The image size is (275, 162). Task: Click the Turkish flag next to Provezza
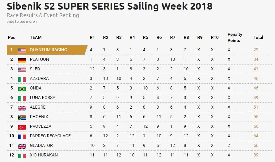22,127
